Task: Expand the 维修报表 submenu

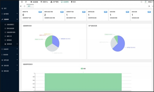Action: [x=9, y=44]
